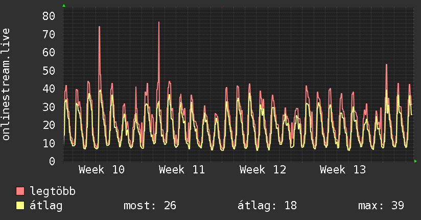Click the 0 y-axis label
421x220 pixels.
[x=52, y=161]
